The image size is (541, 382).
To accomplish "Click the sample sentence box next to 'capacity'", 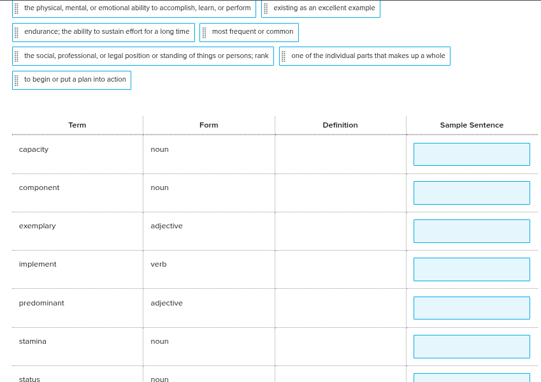I will pyautogui.click(x=472, y=154).
